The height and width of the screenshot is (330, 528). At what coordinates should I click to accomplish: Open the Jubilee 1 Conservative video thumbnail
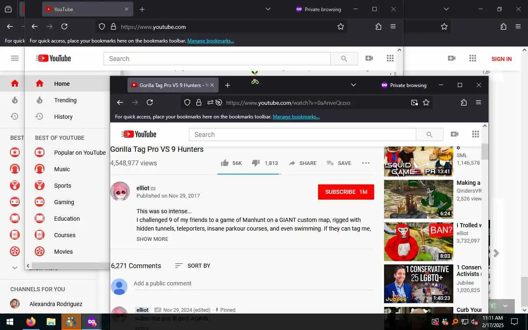click(418, 284)
